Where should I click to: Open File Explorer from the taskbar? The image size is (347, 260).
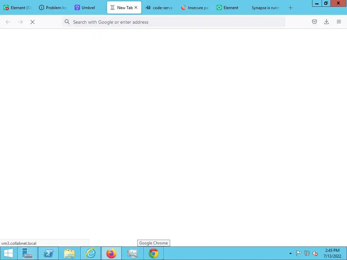point(69,253)
